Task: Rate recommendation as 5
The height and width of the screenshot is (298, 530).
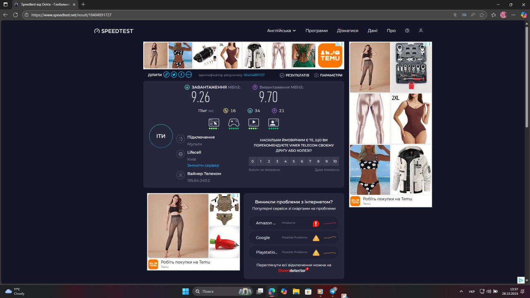Action: pyautogui.click(x=294, y=161)
